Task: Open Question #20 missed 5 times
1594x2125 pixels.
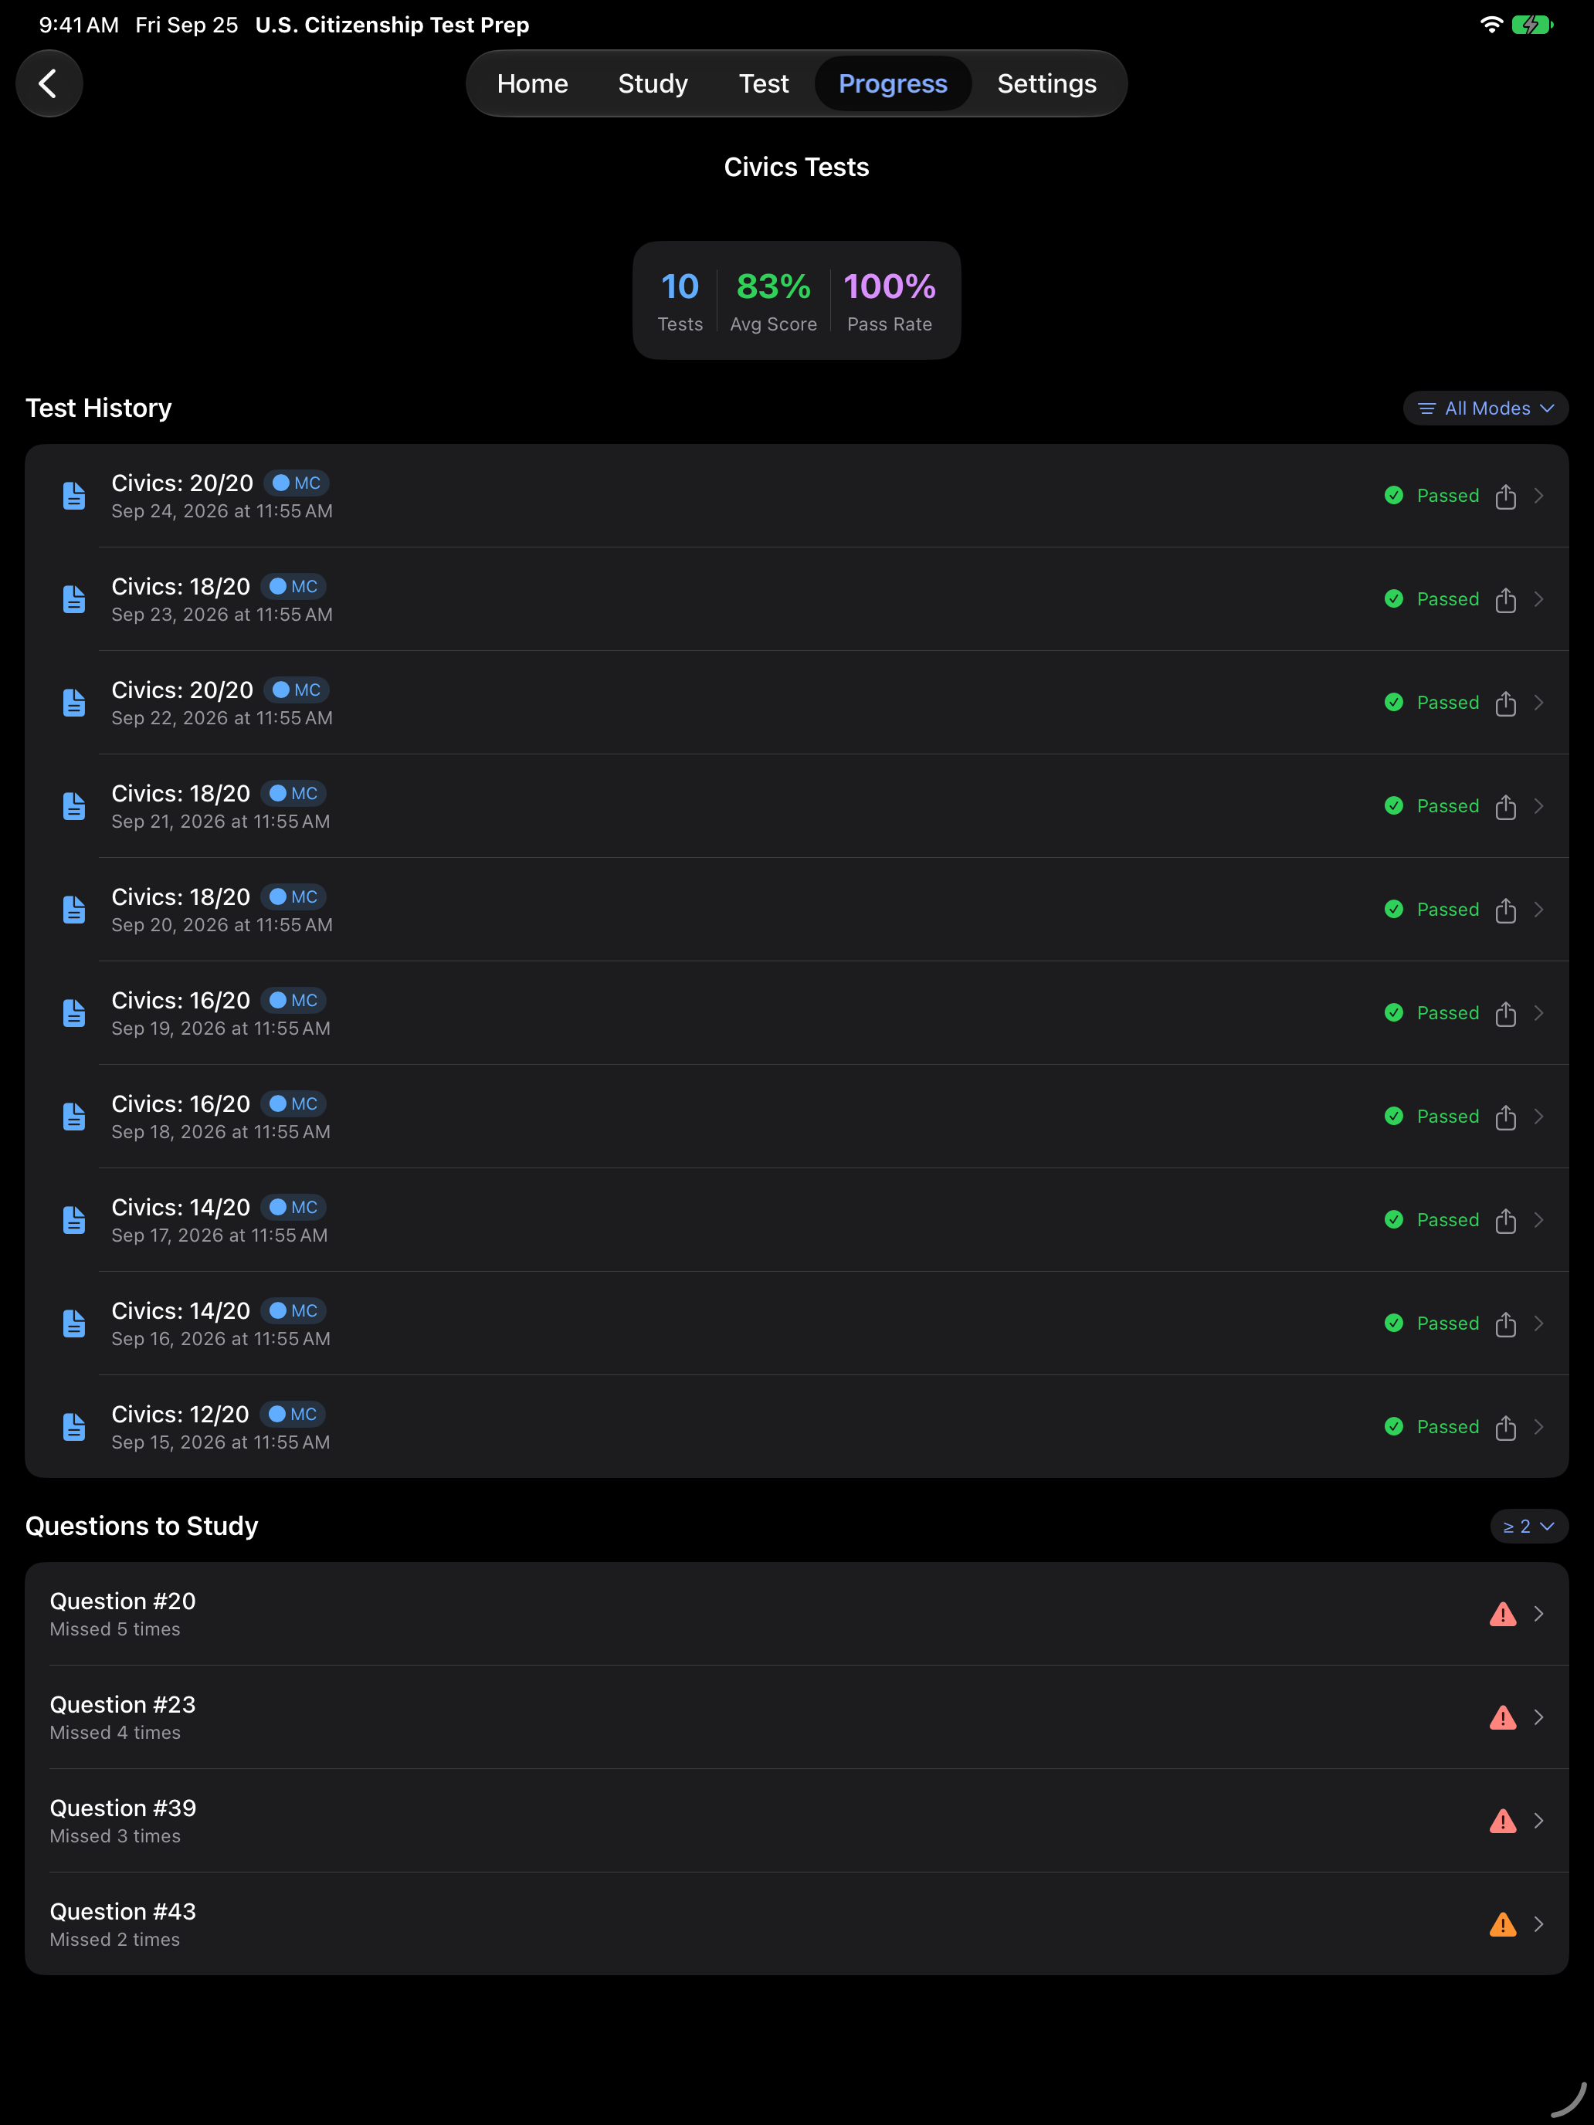Action: coord(796,1614)
